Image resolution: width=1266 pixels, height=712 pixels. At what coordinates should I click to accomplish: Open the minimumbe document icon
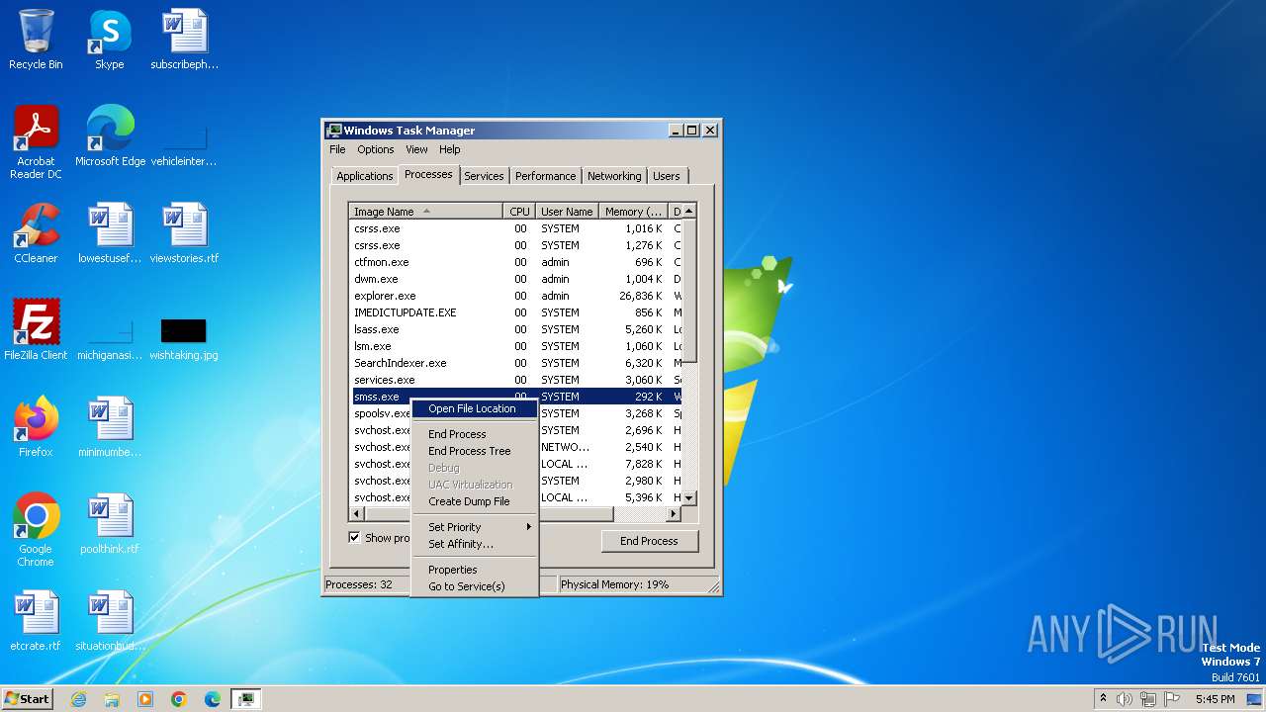click(x=110, y=427)
